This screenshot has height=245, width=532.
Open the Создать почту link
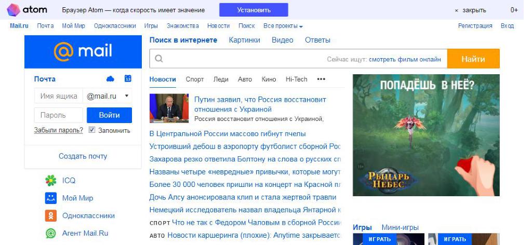pos(83,156)
